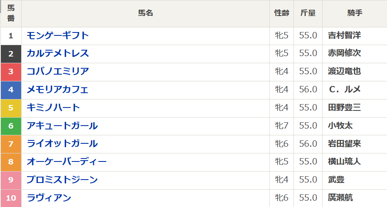Select jockey C.ルメ in row four

tap(344, 89)
